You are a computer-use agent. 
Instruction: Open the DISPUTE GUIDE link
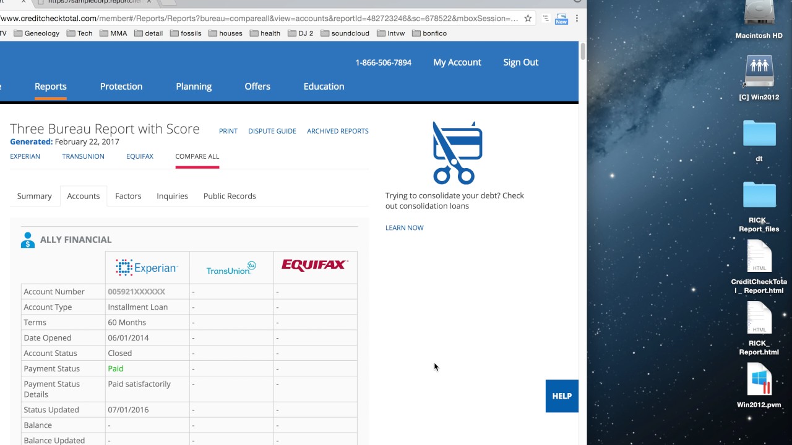tap(272, 131)
